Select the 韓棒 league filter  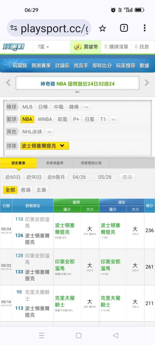click(74, 107)
